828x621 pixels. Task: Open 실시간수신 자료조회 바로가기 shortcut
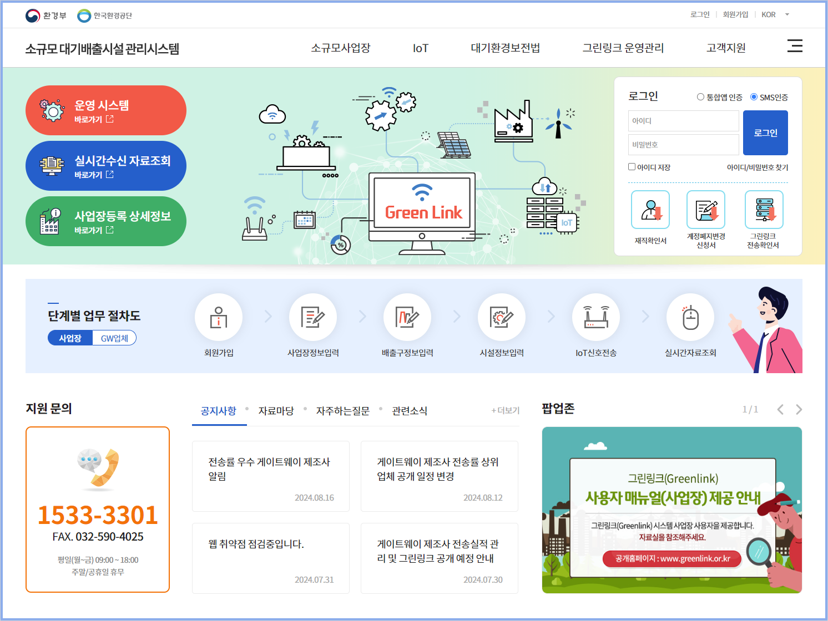pos(106,166)
